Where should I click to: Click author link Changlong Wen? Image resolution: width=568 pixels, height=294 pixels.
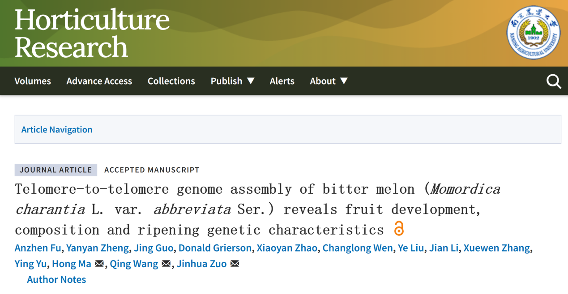pyautogui.click(x=357, y=248)
